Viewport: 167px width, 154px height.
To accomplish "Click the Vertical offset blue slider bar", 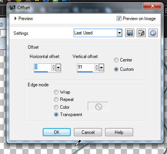I will [x=85, y=72].
